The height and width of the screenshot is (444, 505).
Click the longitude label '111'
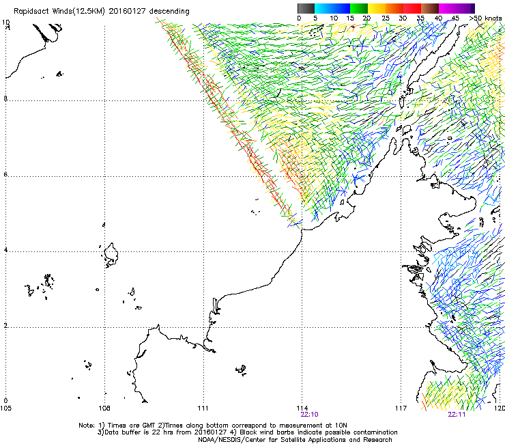tap(203, 408)
